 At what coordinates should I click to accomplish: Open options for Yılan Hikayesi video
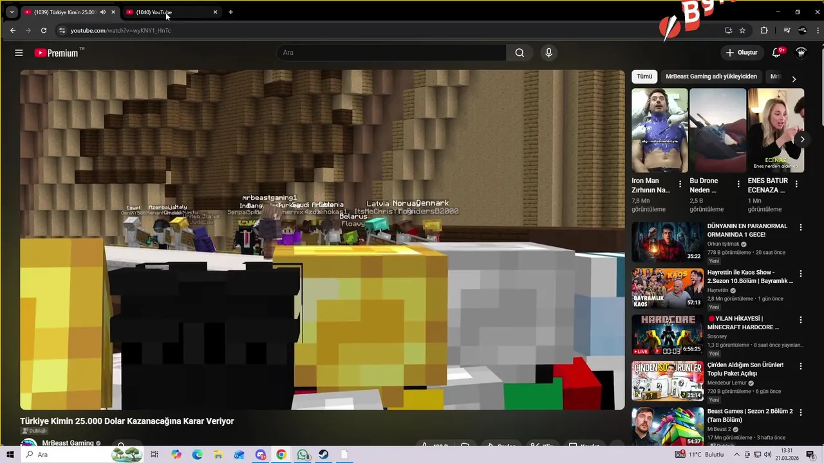[801, 320]
